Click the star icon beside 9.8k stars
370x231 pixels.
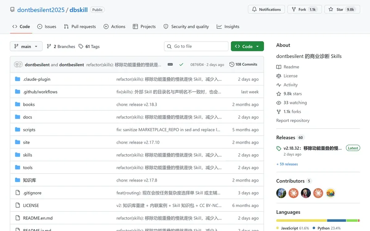[279, 94]
